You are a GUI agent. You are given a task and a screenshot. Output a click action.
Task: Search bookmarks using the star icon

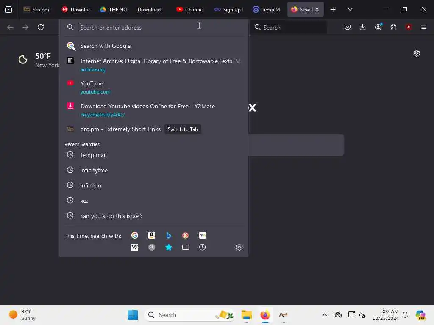point(169,247)
